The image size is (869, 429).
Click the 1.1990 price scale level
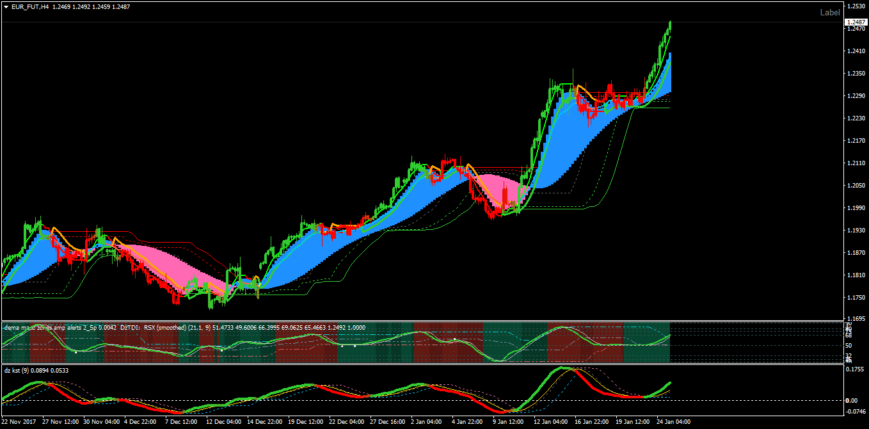tap(856, 208)
